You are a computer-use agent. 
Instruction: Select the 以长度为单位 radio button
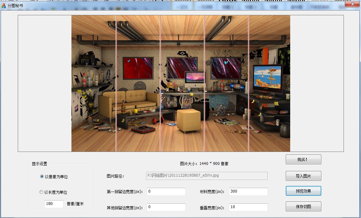pyautogui.click(x=41, y=192)
